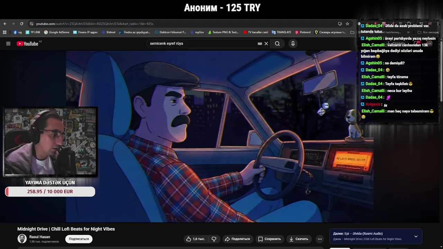Click Elish_Camalli 'tayfa törəmə' chat message
Image resolution: width=443 pixels, height=249 pixels.
click(x=385, y=77)
